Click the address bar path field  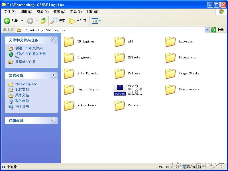click(x=111, y=30)
